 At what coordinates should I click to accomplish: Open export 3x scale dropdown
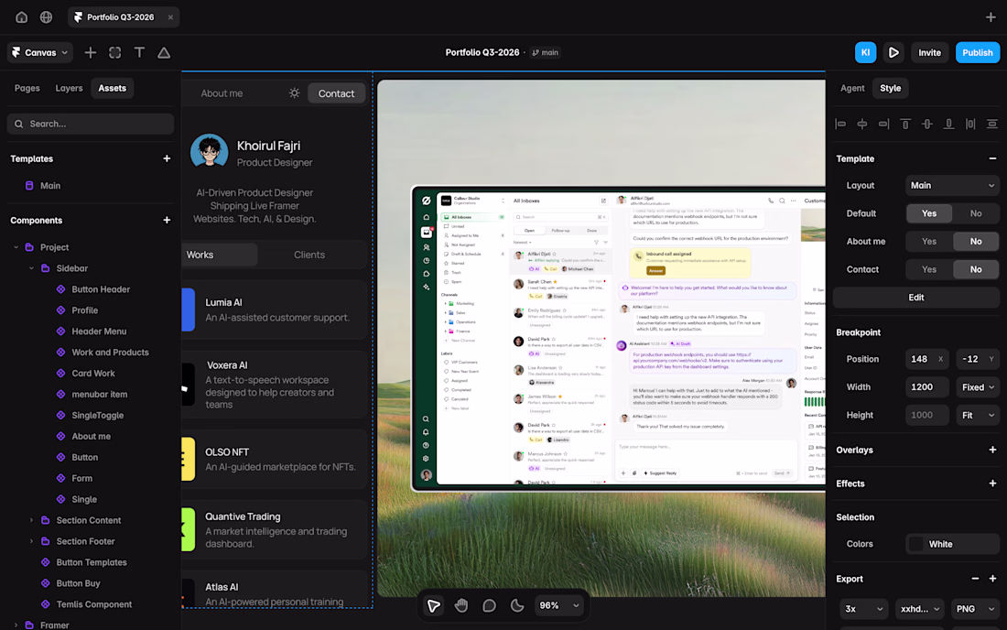[863, 609]
